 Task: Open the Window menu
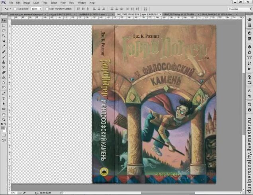tap(82, 3)
